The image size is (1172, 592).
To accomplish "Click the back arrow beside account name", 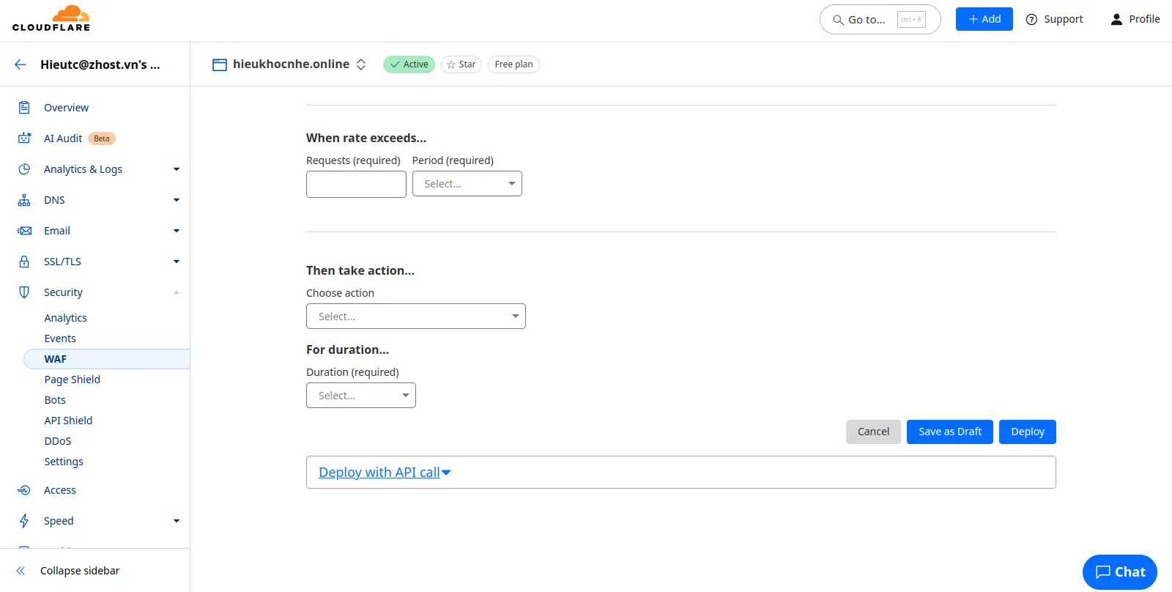I will pyautogui.click(x=21, y=64).
